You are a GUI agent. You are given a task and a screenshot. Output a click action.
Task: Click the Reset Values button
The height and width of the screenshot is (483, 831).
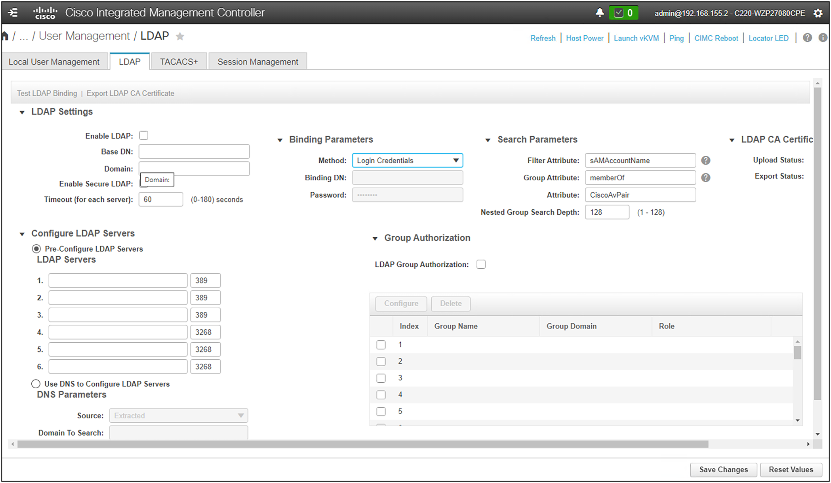[x=791, y=470]
